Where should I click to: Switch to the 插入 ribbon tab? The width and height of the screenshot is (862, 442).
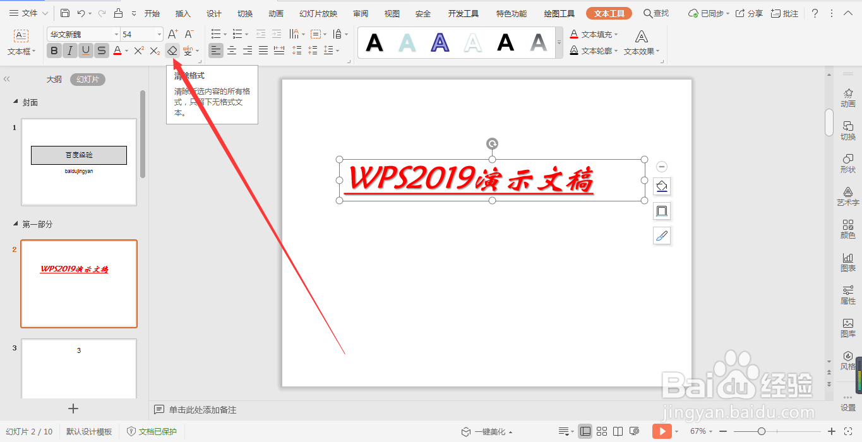coord(182,13)
